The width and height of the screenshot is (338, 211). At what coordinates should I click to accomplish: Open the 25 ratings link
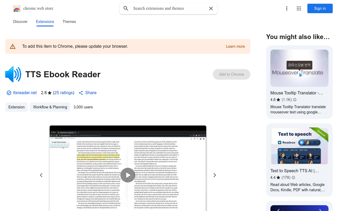(63, 93)
